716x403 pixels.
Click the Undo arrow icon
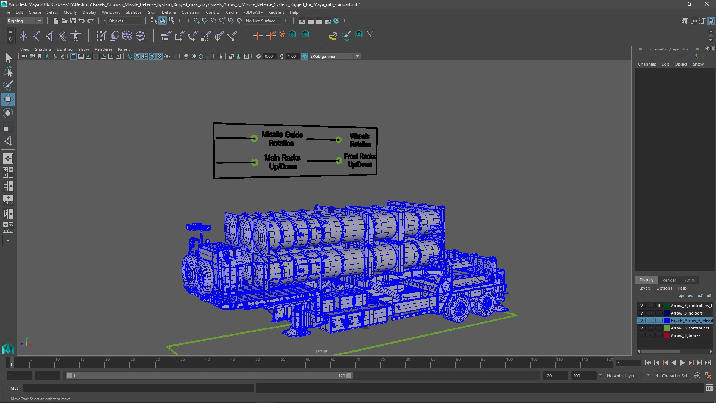[82, 21]
